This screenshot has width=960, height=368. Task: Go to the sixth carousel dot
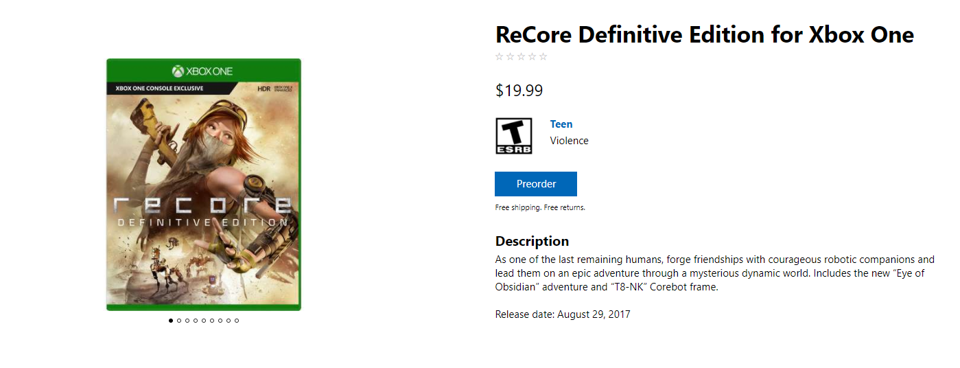(212, 321)
